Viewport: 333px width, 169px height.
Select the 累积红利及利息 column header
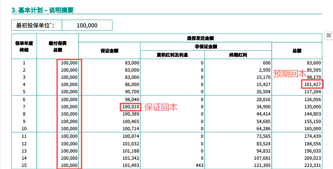pos(172,55)
